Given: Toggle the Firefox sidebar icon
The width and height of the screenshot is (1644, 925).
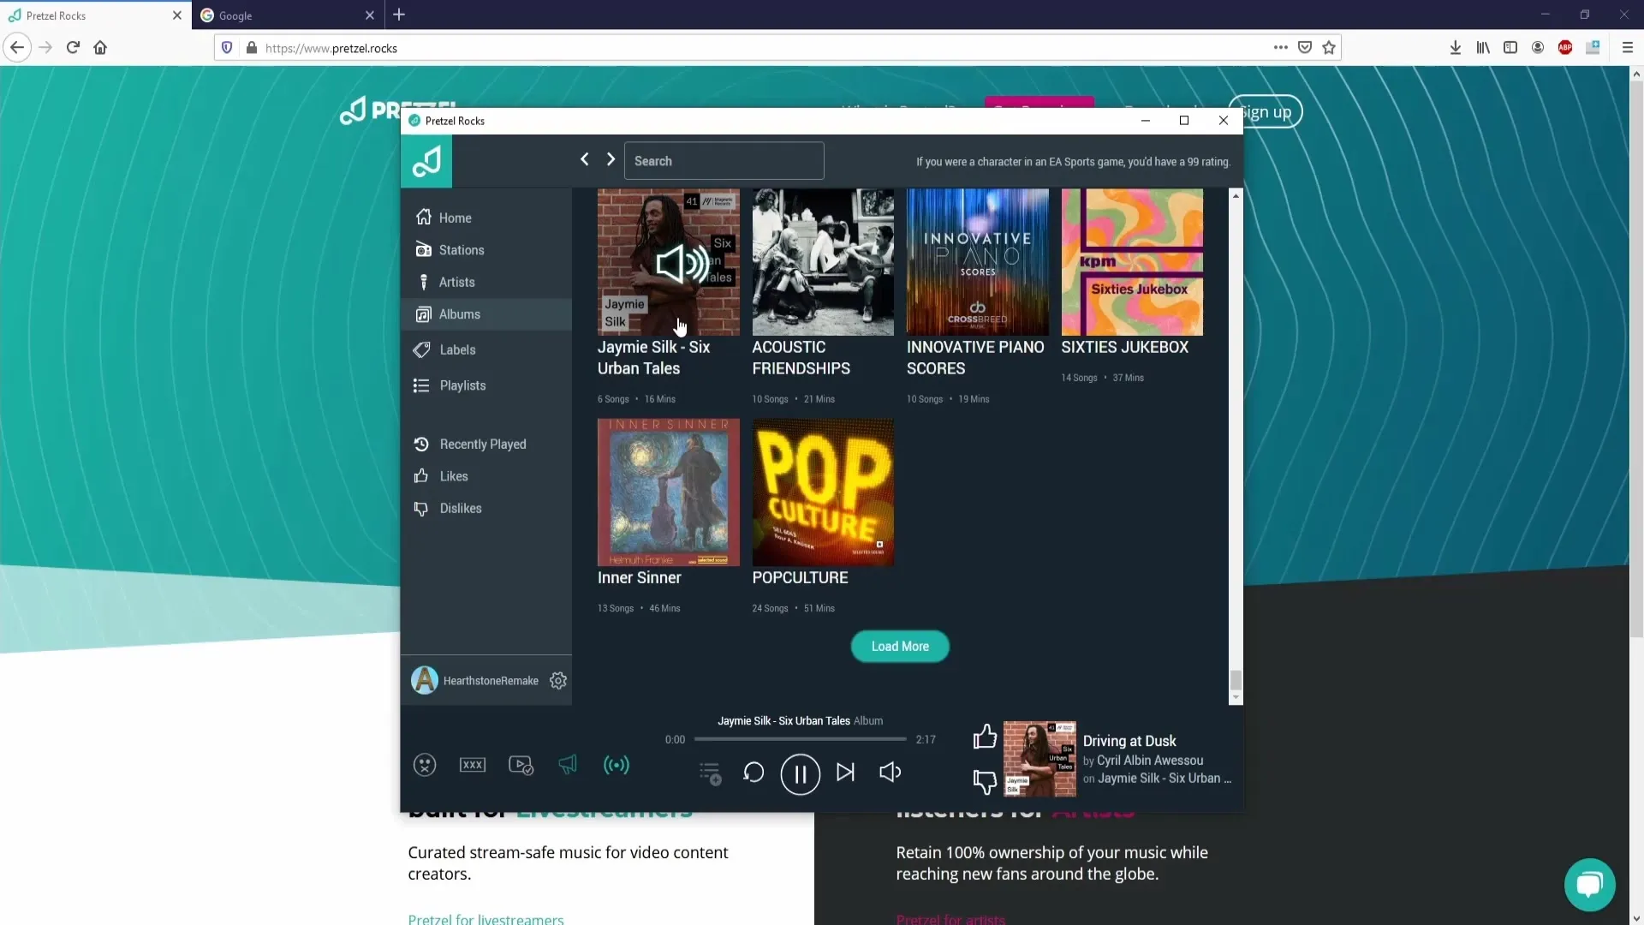Looking at the screenshot, I should pos(1510,48).
